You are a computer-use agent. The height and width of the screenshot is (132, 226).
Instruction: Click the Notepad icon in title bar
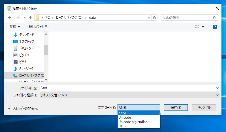pos(9,8)
